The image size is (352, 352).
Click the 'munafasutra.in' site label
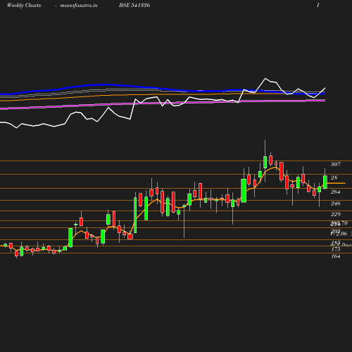coord(79,6)
